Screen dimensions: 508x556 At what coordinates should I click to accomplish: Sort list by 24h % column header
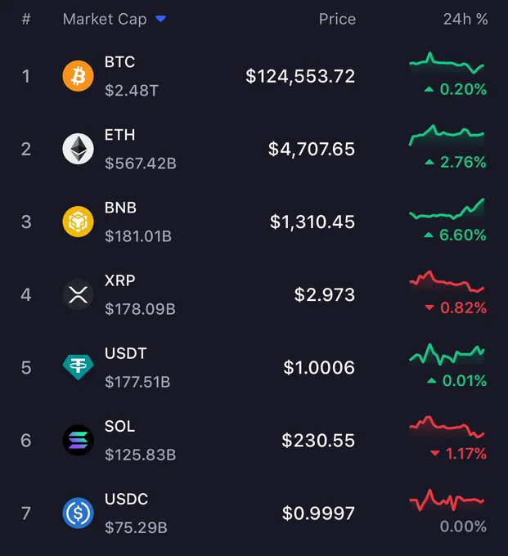pos(465,19)
